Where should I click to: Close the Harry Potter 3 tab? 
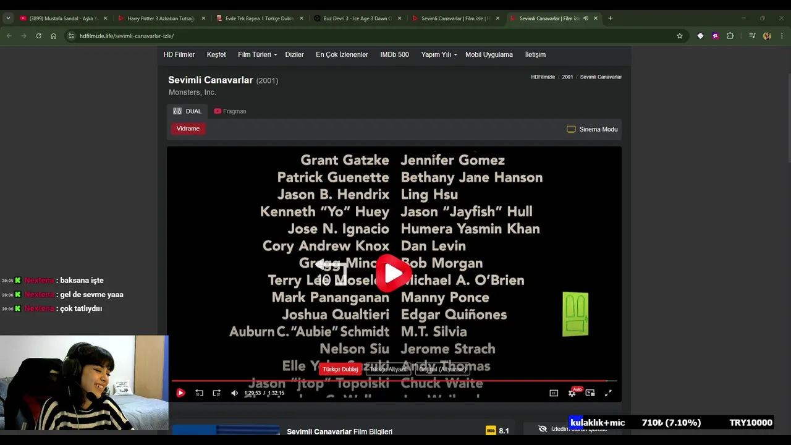pos(203,19)
